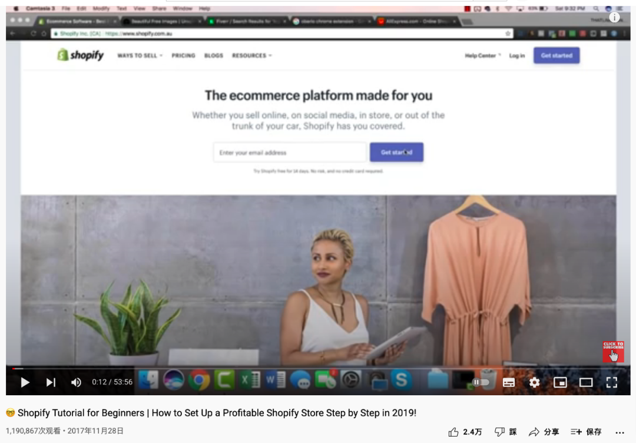636x443 pixels.
Task: Open the Help menu in menu bar
Action: (204, 8)
